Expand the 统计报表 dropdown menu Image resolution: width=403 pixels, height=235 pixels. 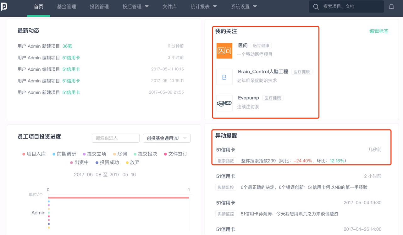203,7
